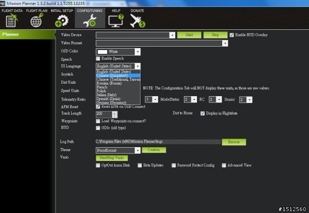This screenshot has height=213, width=309.
Task: Click the video Stop button
Action: (x=215, y=35)
